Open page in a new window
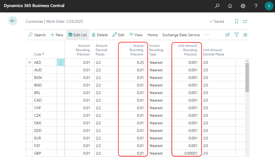Screen dimensions: 275x157 pyautogui.click(x=245, y=21)
